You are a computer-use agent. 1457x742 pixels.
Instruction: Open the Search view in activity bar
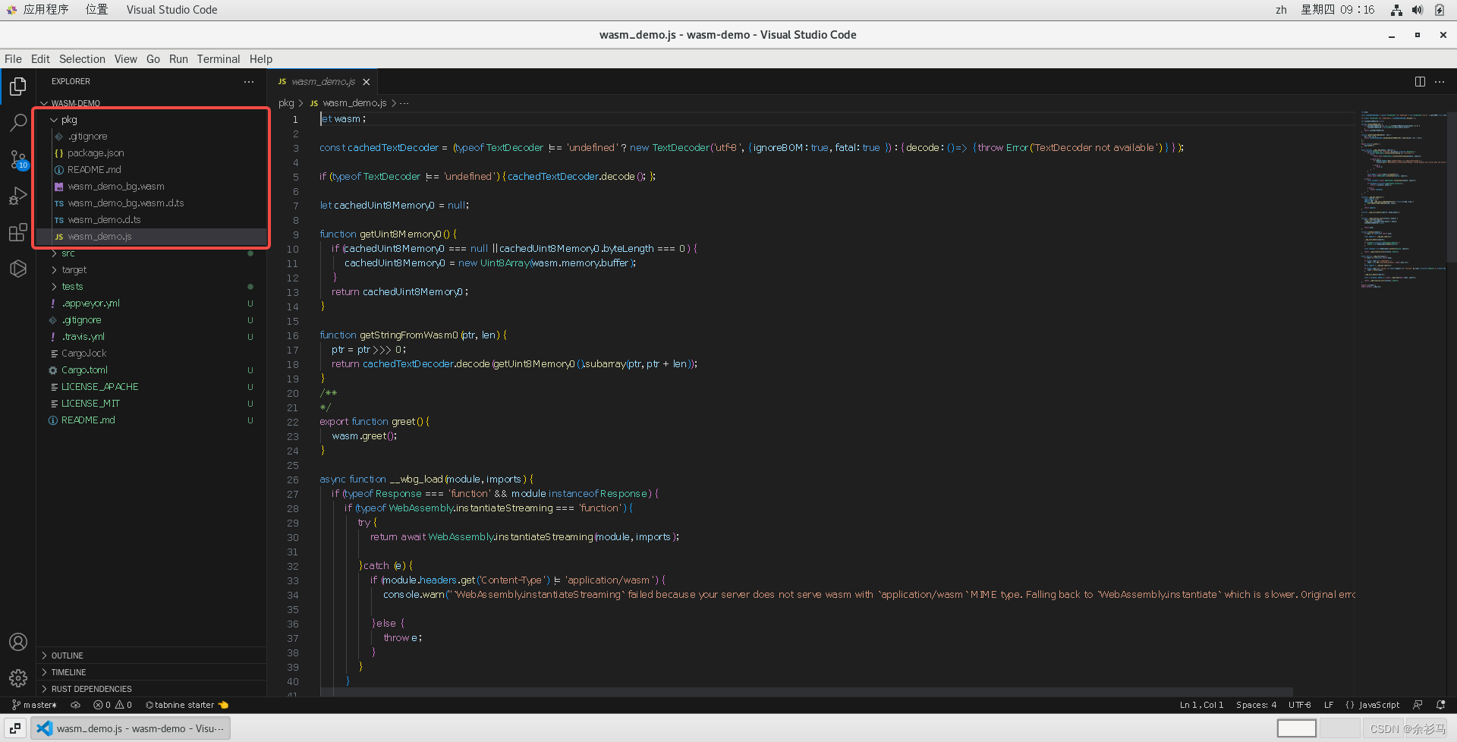tap(18, 122)
